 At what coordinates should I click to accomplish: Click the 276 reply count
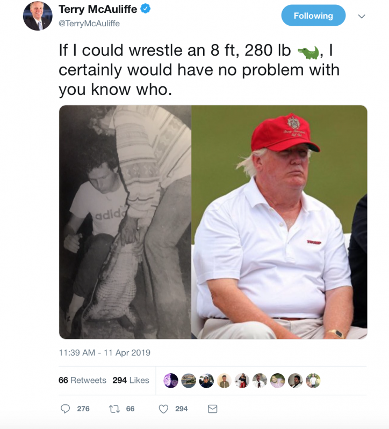tap(83, 409)
